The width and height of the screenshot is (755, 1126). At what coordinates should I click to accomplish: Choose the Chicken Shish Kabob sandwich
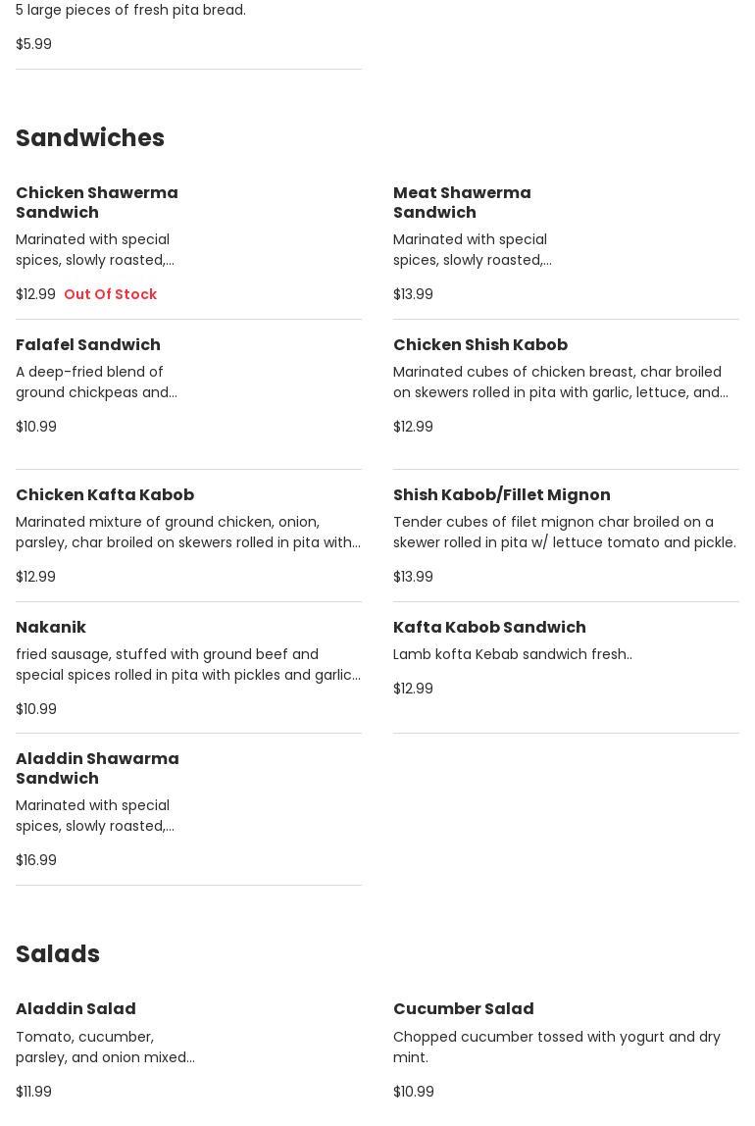coord(480,345)
